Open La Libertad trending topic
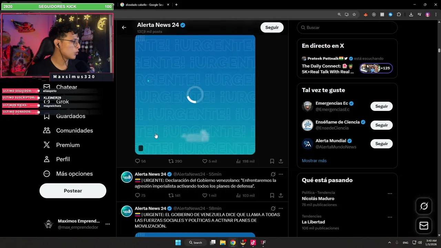This screenshot has width=441, height=248. [x=314, y=222]
